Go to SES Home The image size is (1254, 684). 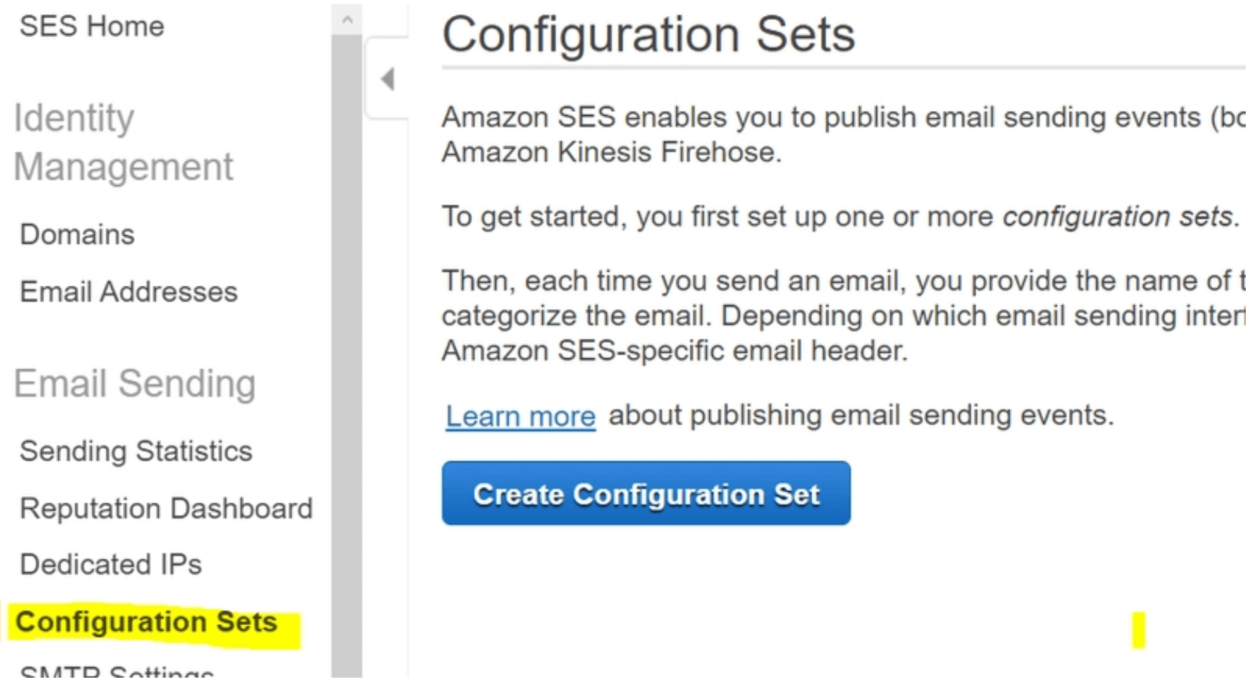coord(92,27)
